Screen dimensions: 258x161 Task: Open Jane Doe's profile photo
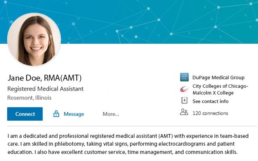[x=34, y=39]
